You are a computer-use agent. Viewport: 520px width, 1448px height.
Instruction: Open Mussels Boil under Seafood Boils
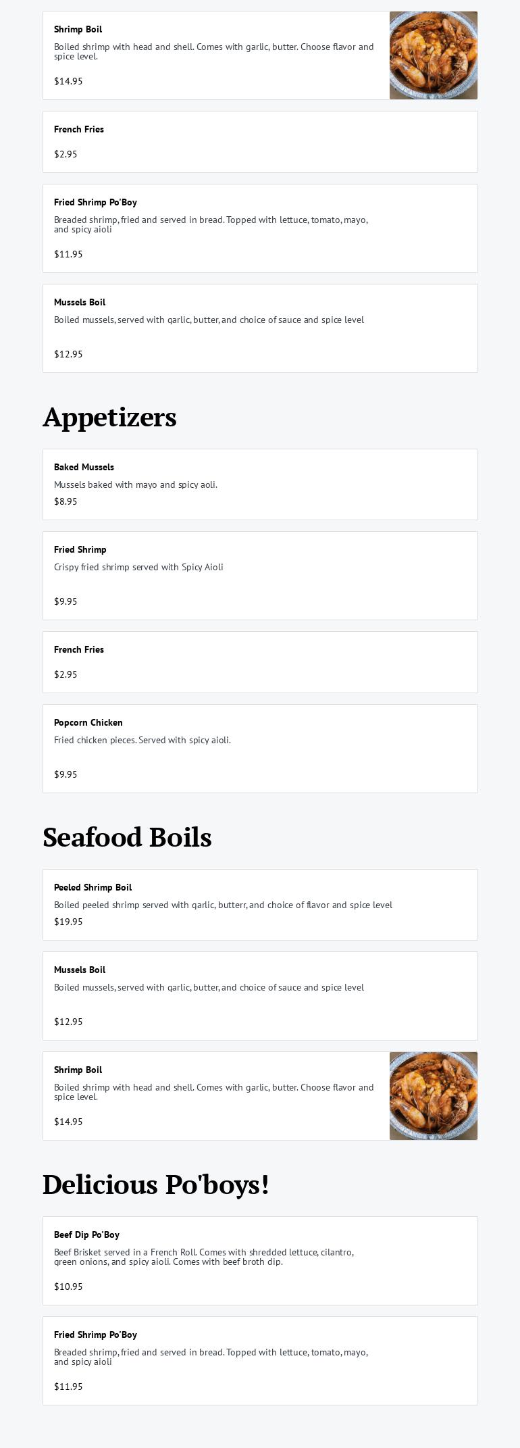(x=260, y=996)
